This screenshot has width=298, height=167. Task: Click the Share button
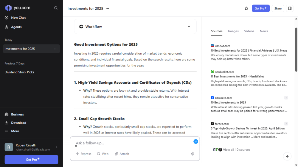(278, 8)
